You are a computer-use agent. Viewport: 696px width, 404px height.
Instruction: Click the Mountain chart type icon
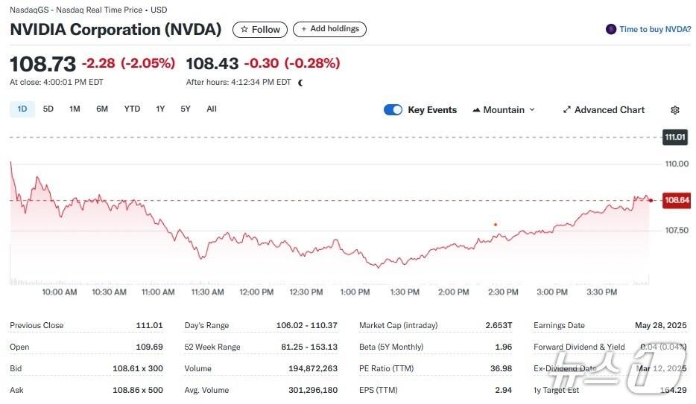point(476,110)
